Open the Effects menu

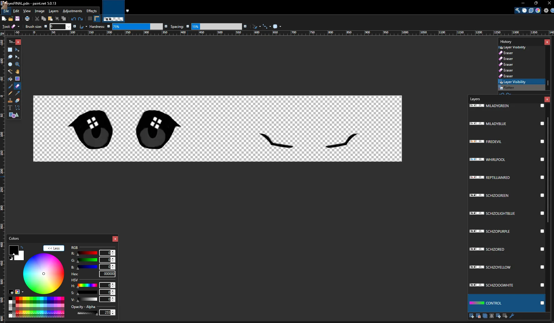click(x=92, y=11)
